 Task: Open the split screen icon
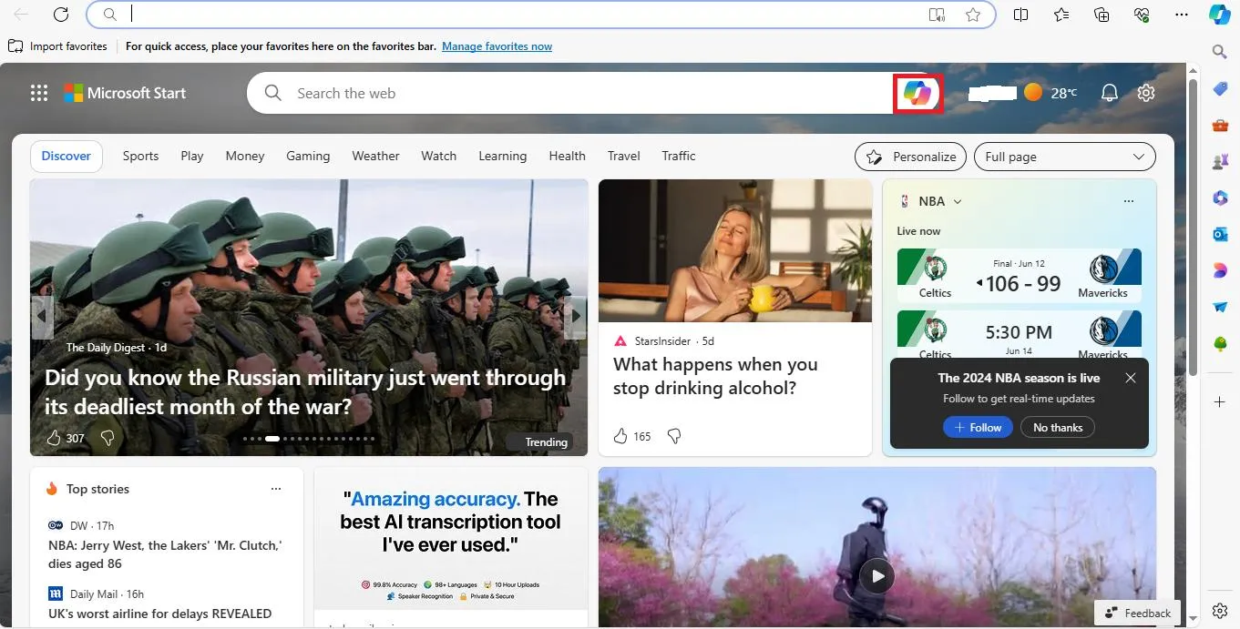click(x=1020, y=15)
